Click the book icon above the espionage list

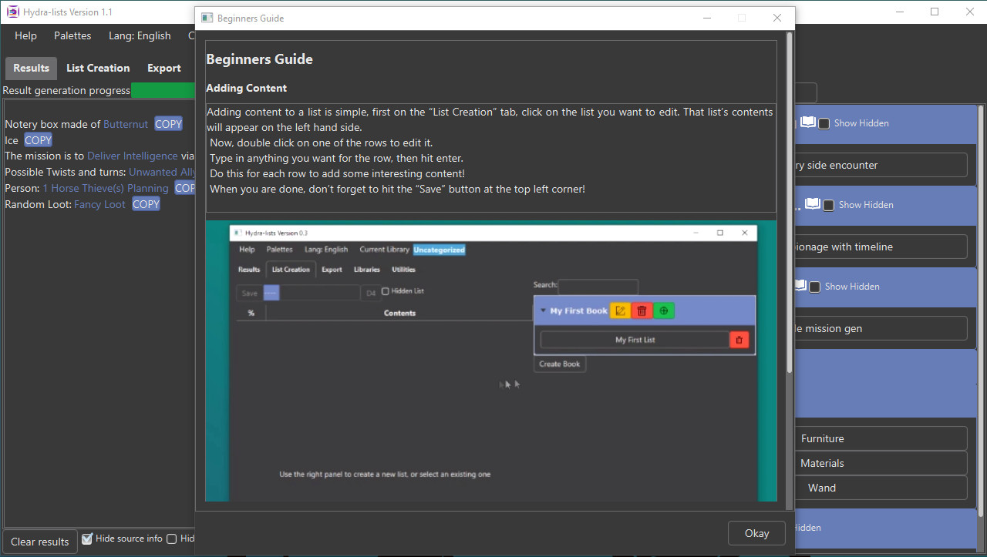tap(813, 203)
